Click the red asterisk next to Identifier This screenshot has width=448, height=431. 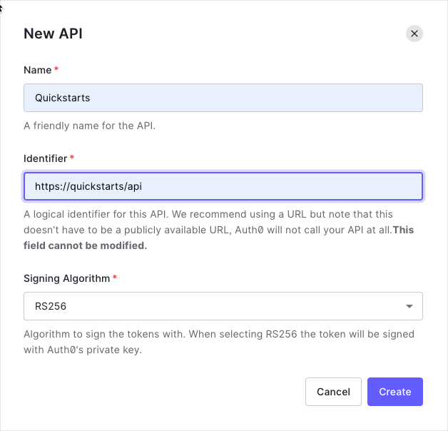pyautogui.click(x=72, y=158)
